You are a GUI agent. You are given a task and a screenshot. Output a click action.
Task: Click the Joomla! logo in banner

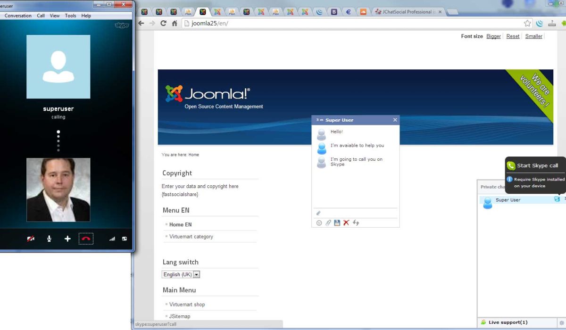coord(208,94)
